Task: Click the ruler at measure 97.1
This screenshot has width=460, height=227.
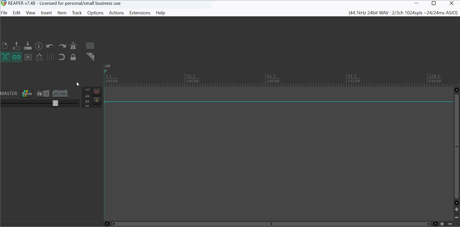Action: (352, 76)
